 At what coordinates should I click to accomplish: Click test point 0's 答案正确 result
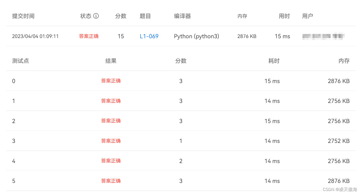pos(111,81)
